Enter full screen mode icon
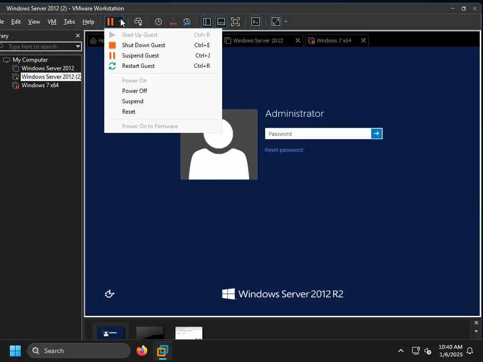 (235, 22)
